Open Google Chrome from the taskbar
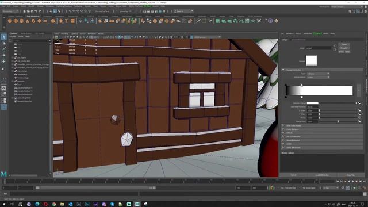 point(53,204)
